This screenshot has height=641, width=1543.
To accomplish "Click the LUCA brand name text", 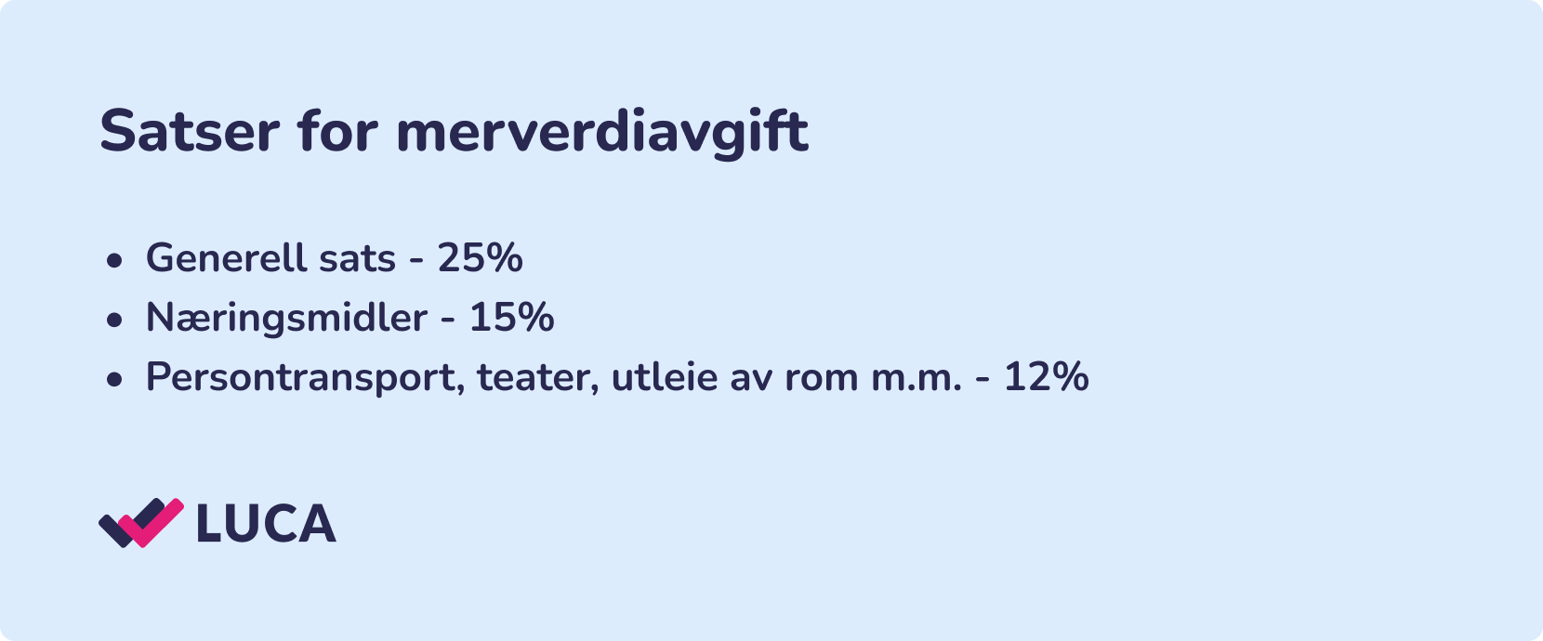I will [x=266, y=524].
